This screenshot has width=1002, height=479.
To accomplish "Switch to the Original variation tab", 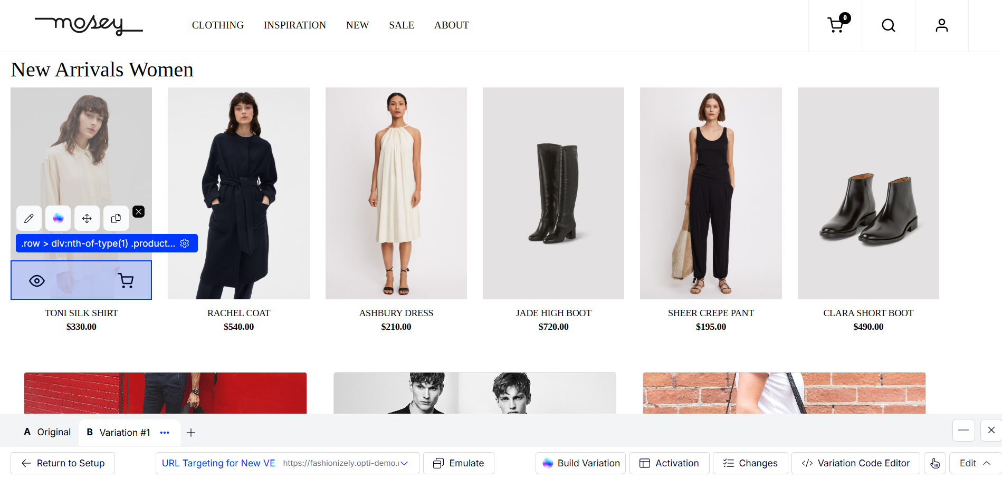I will point(47,432).
